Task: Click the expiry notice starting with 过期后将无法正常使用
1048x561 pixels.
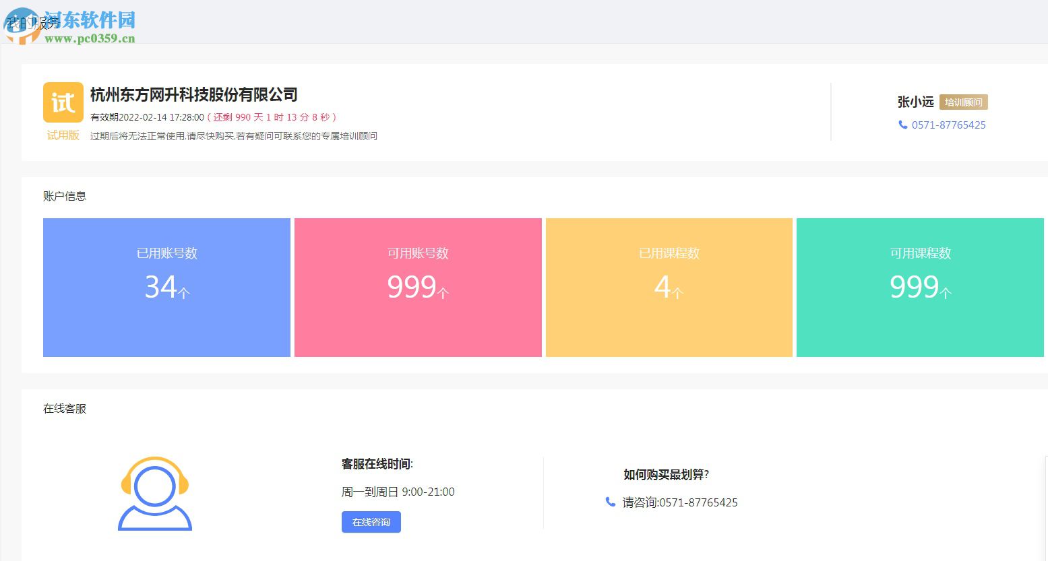Action: [234, 136]
